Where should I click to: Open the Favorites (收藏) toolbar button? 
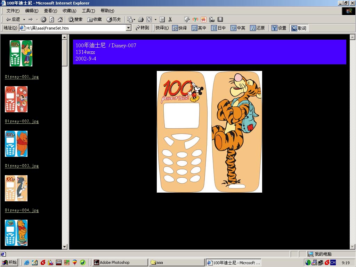95,19
